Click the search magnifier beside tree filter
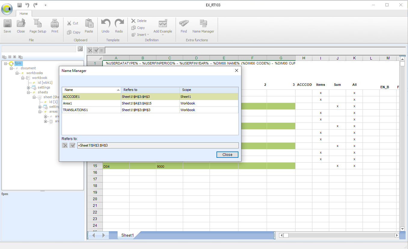Screen dimensions: 408x249 tap(80, 49)
